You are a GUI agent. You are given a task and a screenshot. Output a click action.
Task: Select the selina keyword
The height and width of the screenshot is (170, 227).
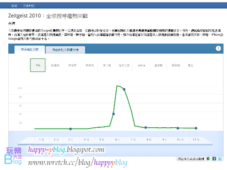coord(141,65)
